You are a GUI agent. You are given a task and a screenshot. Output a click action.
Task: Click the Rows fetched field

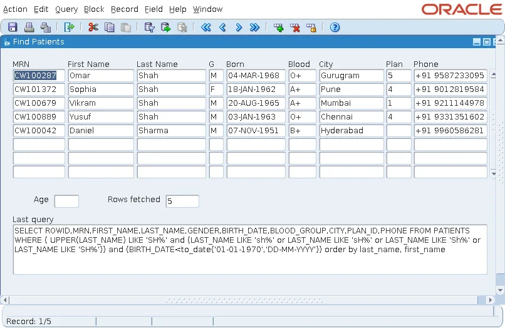tap(182, 201)
